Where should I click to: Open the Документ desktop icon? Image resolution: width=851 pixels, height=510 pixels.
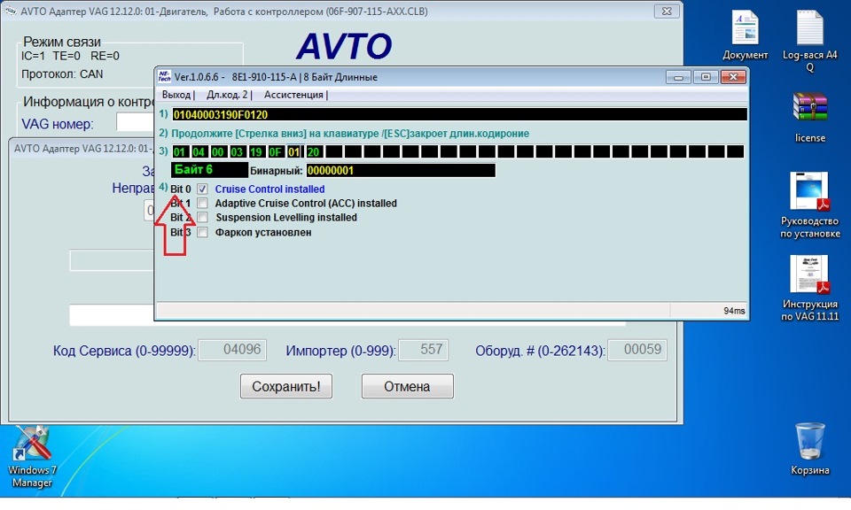click(745, 35)
